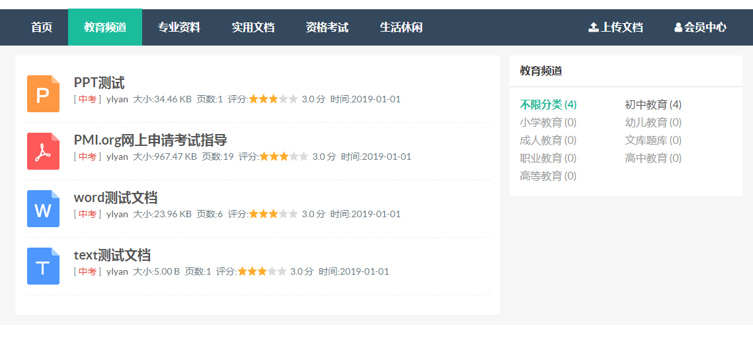Click 时间:2019-01-01 on PPT测试 row
The width and height of the screenshot is (753, 348).
[366, 99]
